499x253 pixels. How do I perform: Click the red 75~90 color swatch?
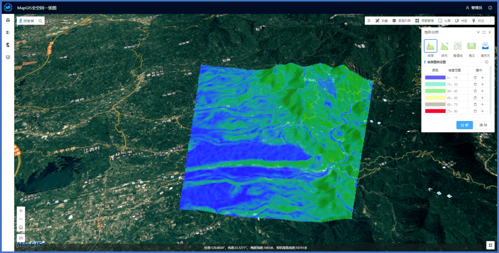[x=435, y=111]
